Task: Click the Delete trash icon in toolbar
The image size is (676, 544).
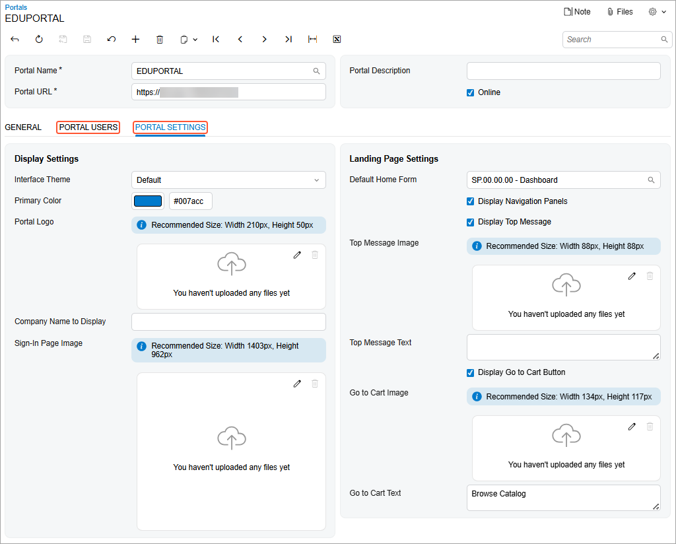Action: click(160, 40)
